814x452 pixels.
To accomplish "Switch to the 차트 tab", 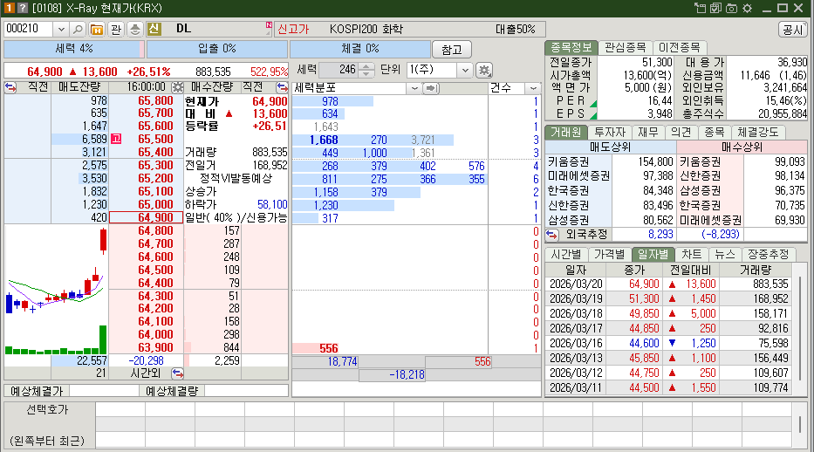I will [x=692, y=254].
